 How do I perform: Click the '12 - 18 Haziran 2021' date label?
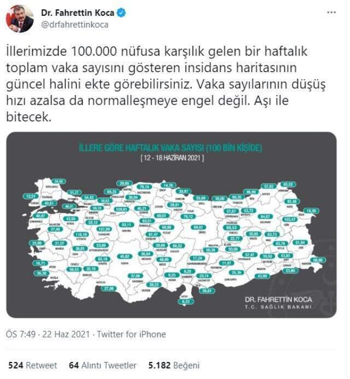point(171,158)
